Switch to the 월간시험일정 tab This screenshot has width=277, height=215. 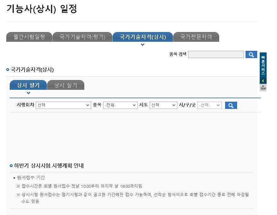click(29, 37)
